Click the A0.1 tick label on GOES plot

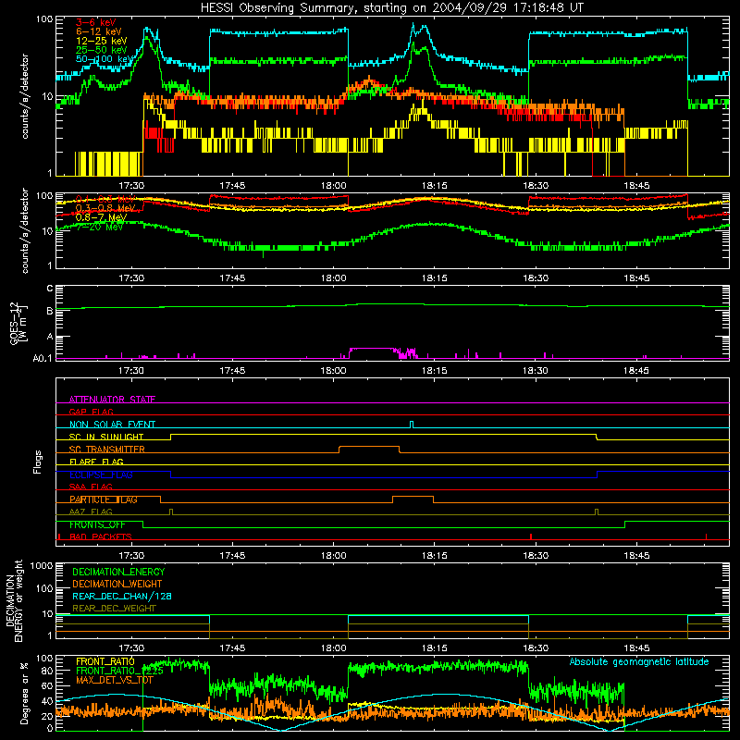point(43,358)
